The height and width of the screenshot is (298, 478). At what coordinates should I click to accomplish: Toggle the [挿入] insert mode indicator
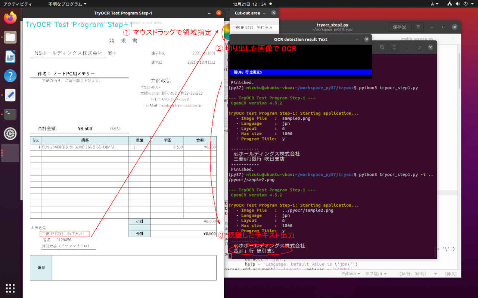450,274
